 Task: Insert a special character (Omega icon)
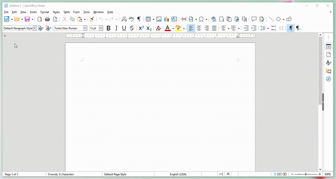[201, 19]
